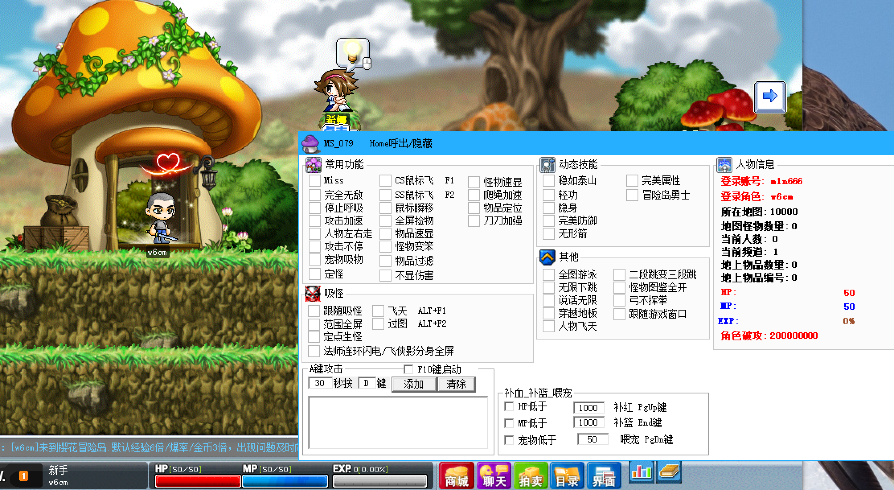The width and height of the screenshot is (894, 490).
Task: Toggle 不显伤害 checkbox
Action: [385, 276]
